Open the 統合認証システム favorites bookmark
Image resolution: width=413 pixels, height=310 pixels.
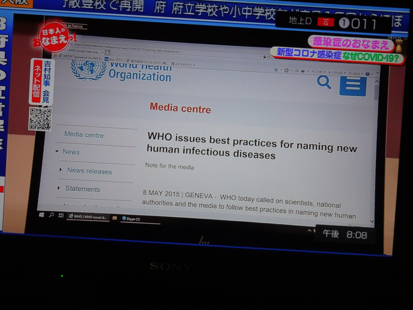coord(148,62)
